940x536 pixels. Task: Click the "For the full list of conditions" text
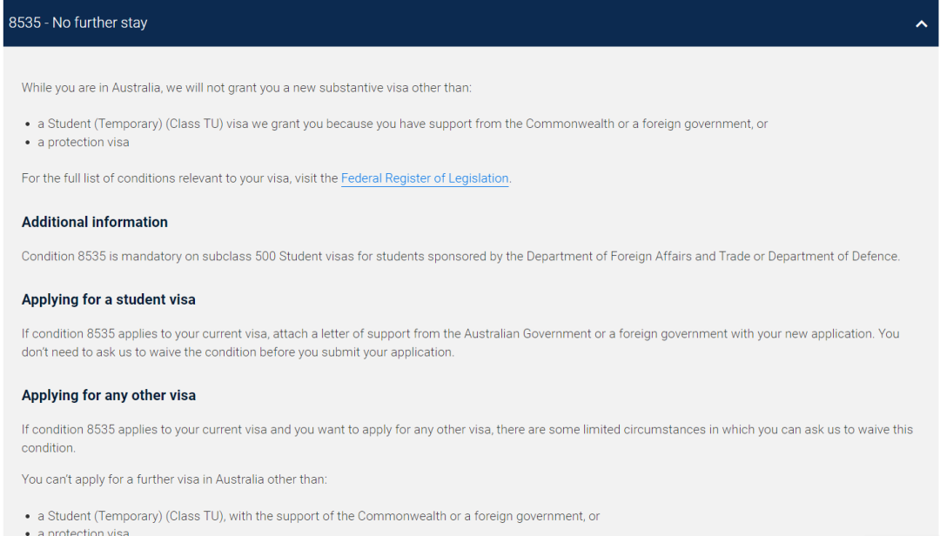(x=180, y=178)
